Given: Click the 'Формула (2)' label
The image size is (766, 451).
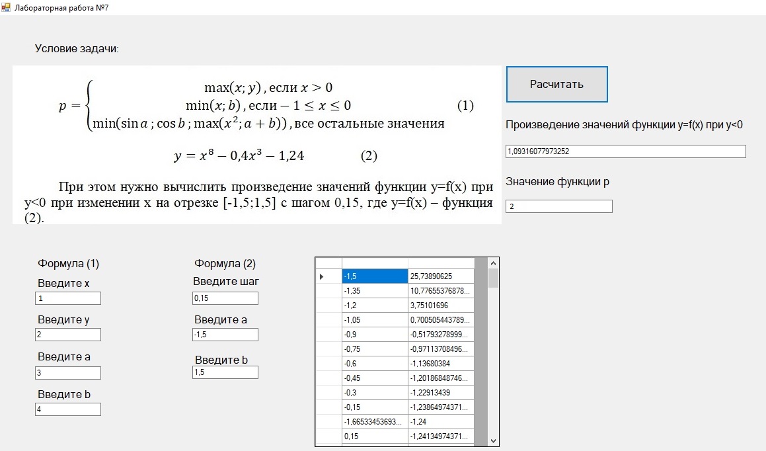Looking at the screenshot, I should coord(225,264).
